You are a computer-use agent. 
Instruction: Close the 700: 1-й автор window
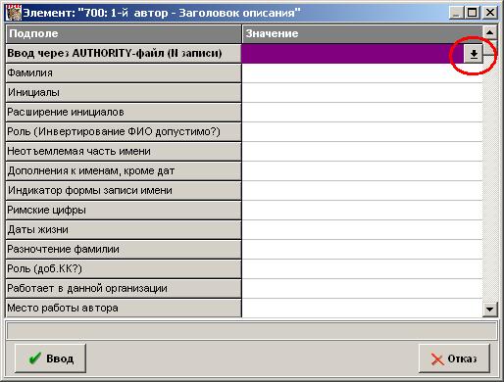pos(489,13)
